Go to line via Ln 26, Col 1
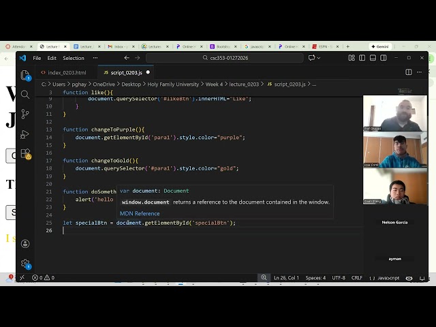Viewport: 436px width, 327px height. point(286,278)
